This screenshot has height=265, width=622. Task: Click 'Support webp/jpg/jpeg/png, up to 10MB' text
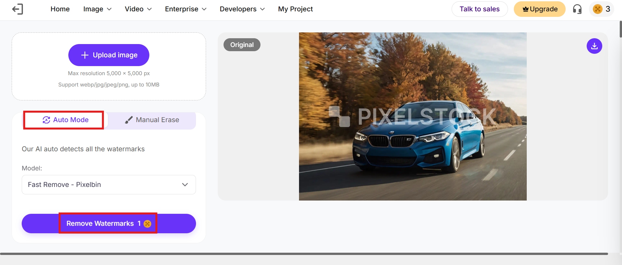(x=109, y=85)
